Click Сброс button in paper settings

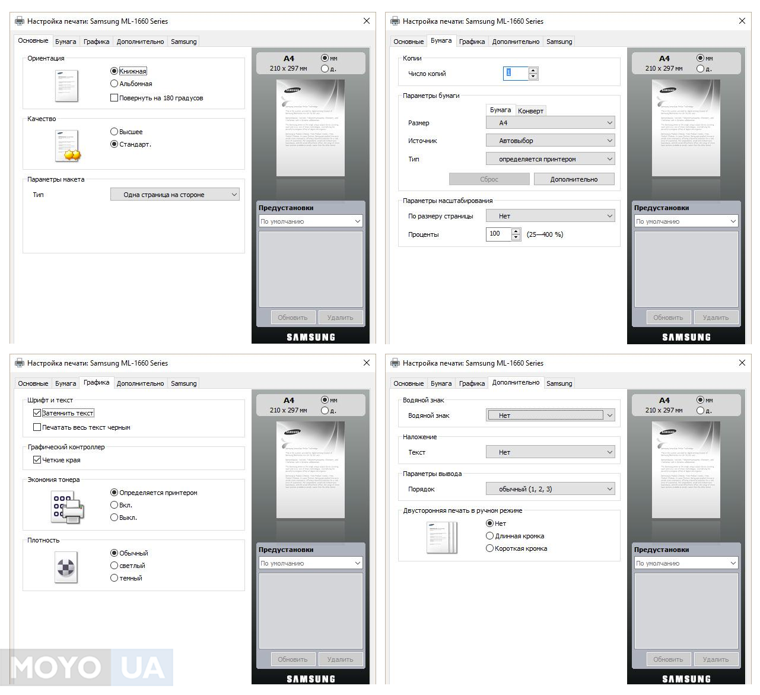[489, 179]
